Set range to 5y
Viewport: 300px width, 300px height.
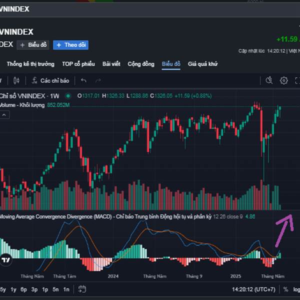[x=3, y=289]
